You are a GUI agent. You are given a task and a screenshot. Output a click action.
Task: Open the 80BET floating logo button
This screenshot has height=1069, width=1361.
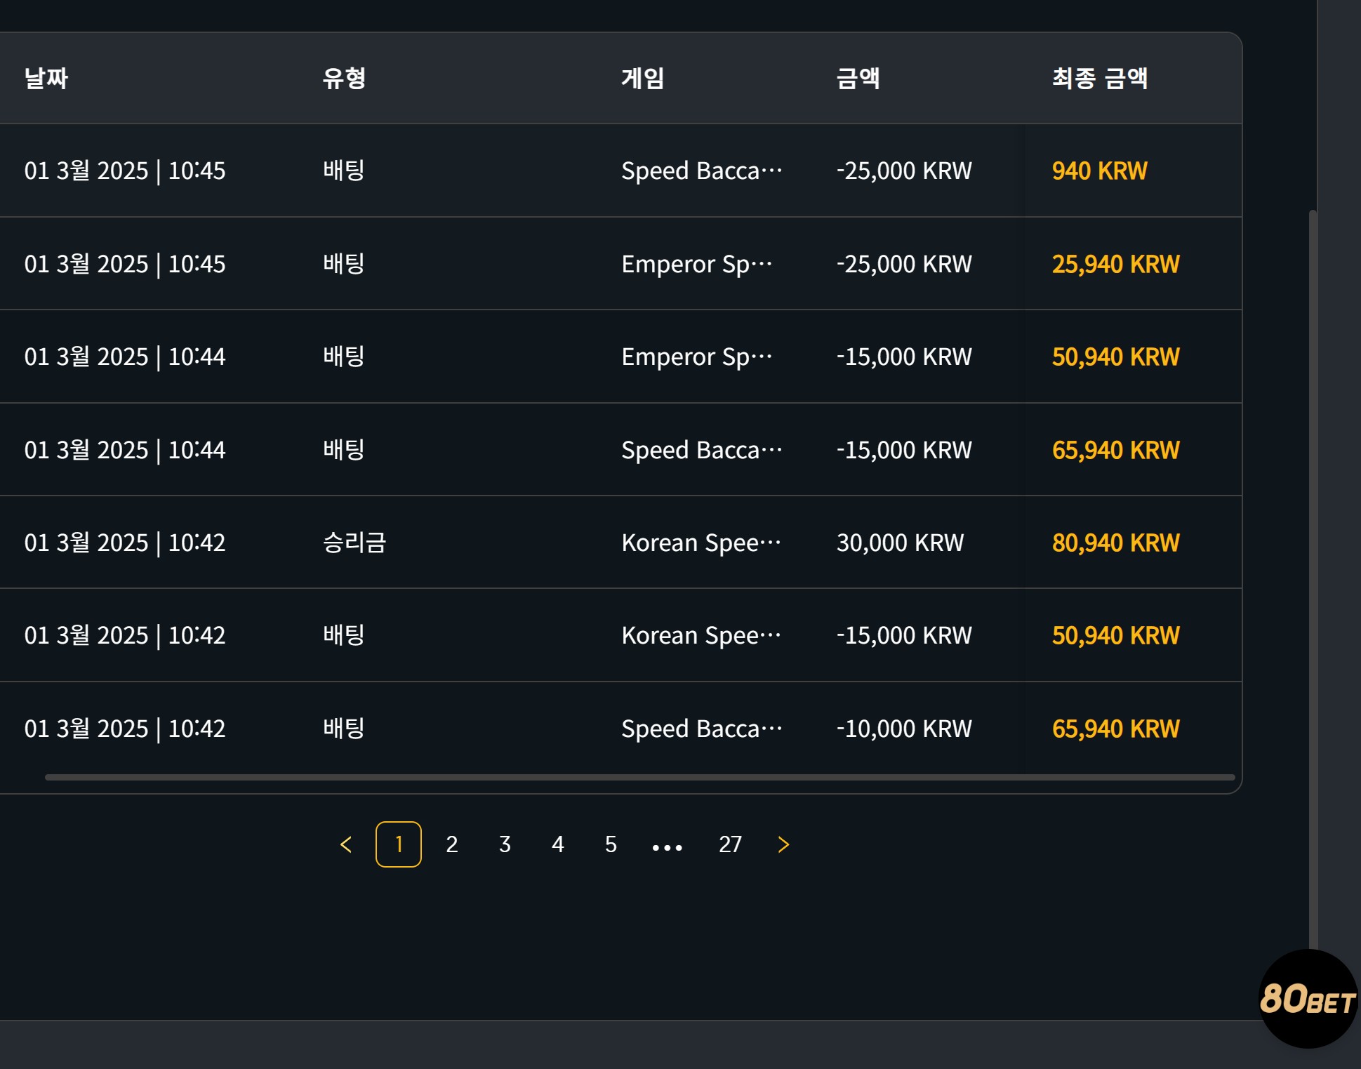pos(1308,999)
